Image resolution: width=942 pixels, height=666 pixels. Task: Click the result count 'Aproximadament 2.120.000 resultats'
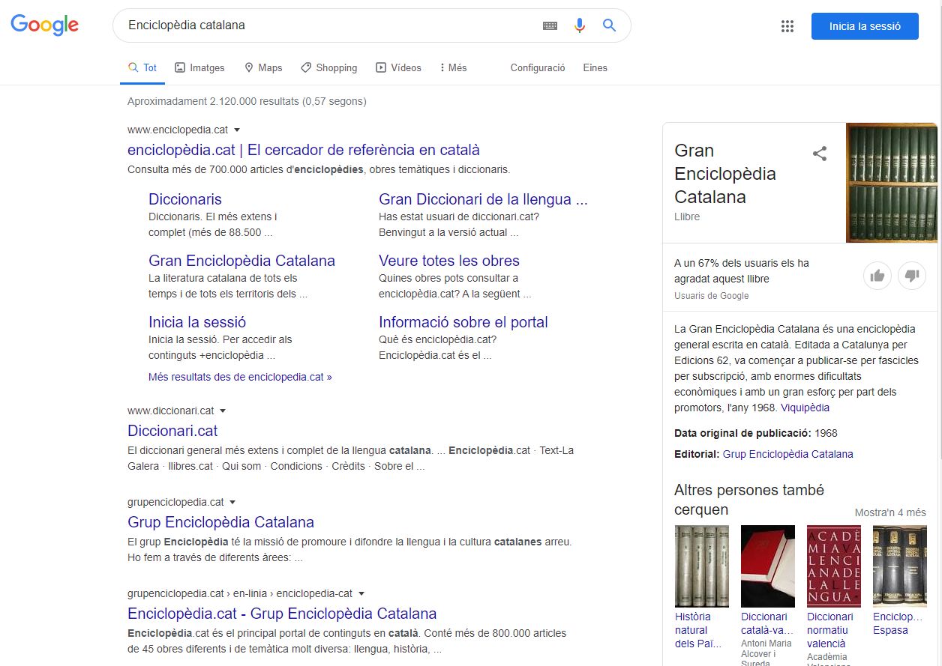(x=247, y=101)
